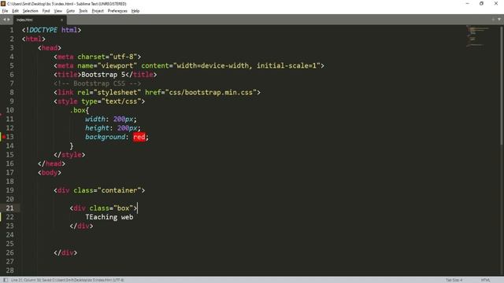Click the status bar line and column info

[68, 280]
